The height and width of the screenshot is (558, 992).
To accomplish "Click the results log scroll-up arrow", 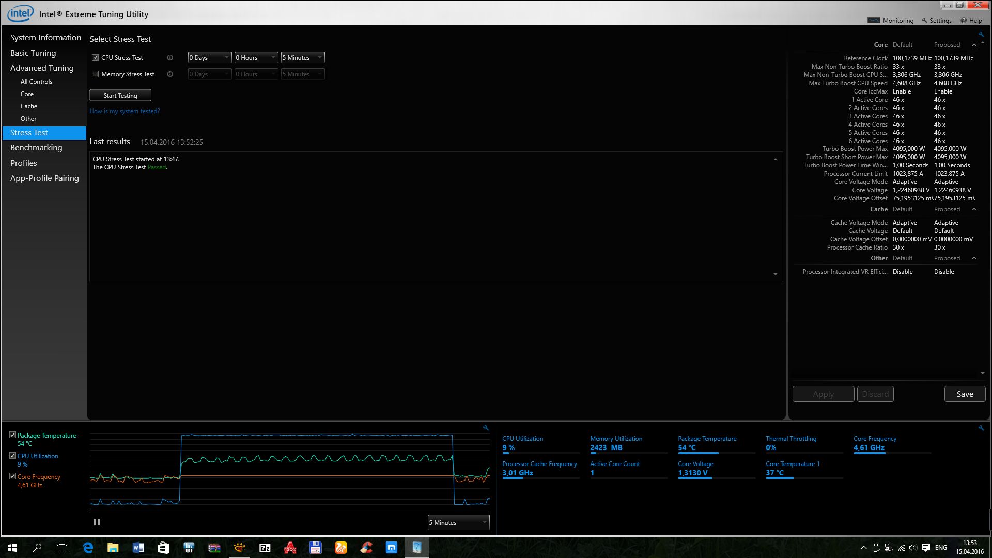I will [x=776, y=160].
